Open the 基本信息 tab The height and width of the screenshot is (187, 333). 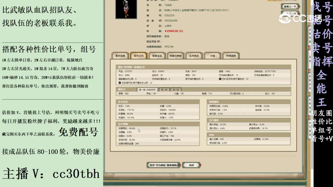pos(120,56)
